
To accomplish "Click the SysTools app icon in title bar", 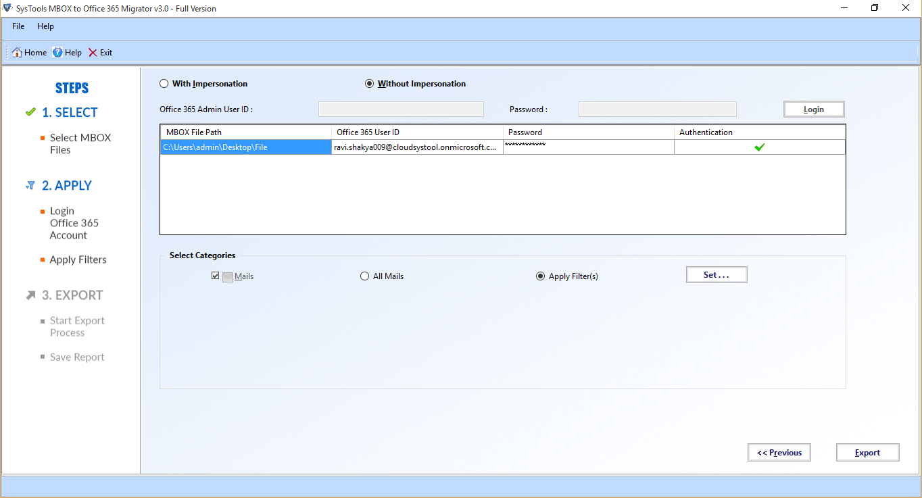I will tap(7, 8).
